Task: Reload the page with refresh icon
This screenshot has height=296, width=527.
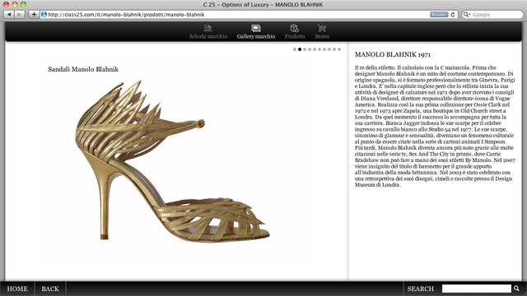Action: pyautogui.click(x=453, y=15)
